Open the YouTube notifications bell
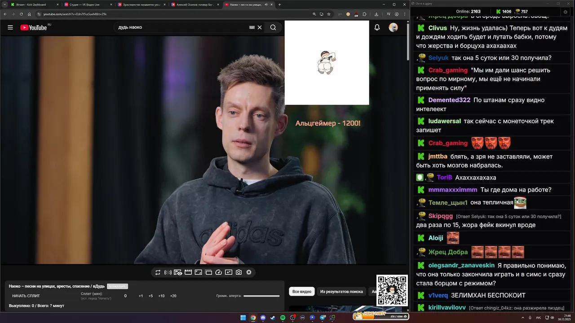Screen dimensions: 575x323 377,27
